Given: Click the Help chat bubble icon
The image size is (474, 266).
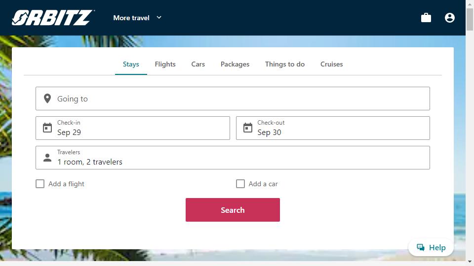Looking at the screenshot, I should coord(421,247).
